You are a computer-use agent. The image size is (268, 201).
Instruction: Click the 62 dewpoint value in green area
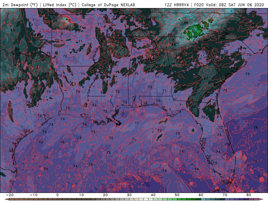(203, 28)
